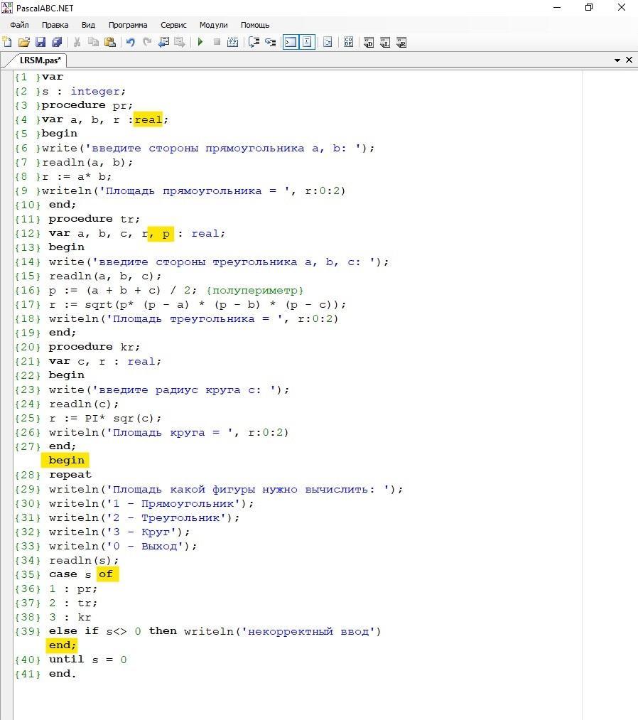Click the PascalABC.NET title bar icon
The image size is (638, 720).
click(7, 7)
